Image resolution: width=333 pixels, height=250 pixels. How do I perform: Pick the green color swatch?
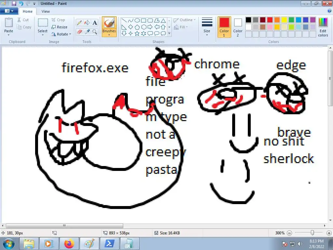tap(291, 20)
